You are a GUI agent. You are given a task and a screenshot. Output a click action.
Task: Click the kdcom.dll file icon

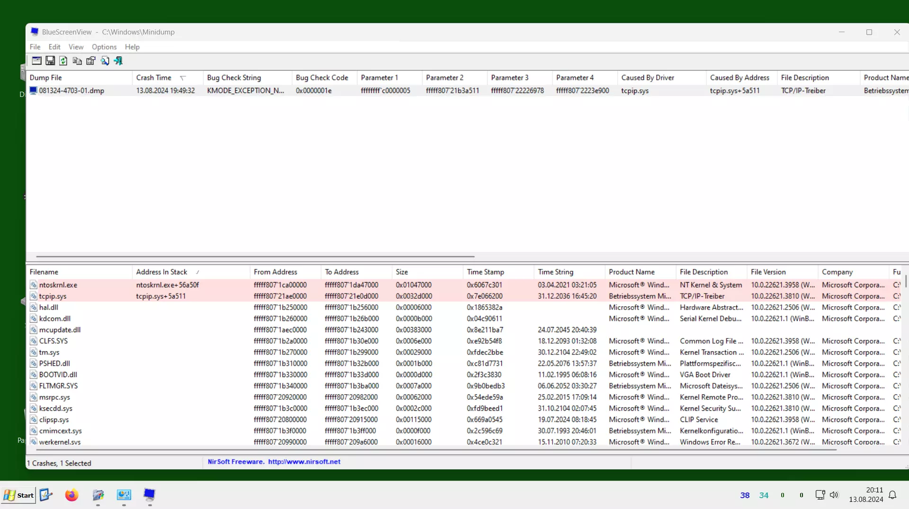33,319
